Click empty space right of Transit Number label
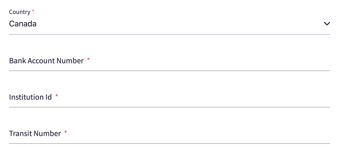 point(200,134)
